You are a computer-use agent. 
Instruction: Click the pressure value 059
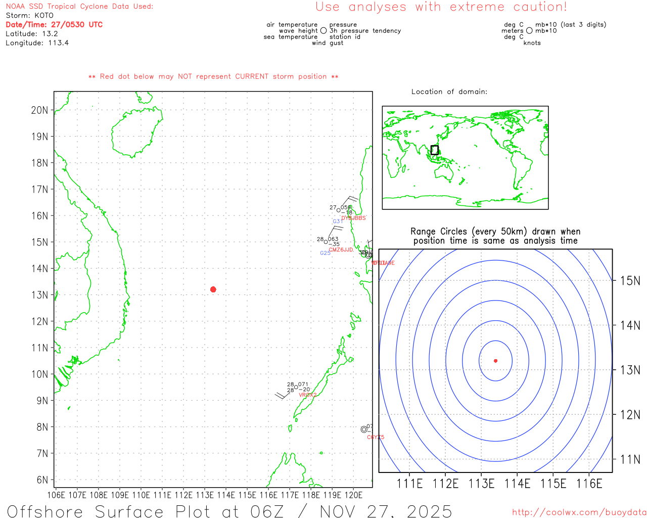click(346, 207)
